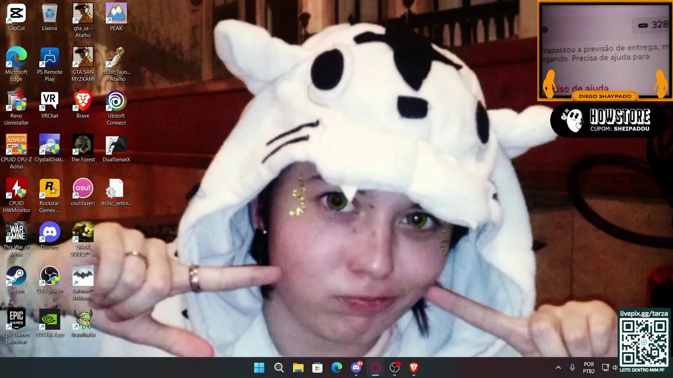Launch the Epic Games Launcher shortcut
Image resolution: width=673 pixels, height=378 pixels.
pos(16,327)
